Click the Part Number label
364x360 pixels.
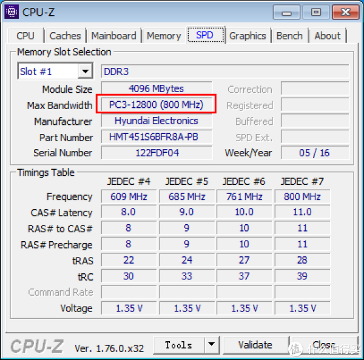[66, 138]
